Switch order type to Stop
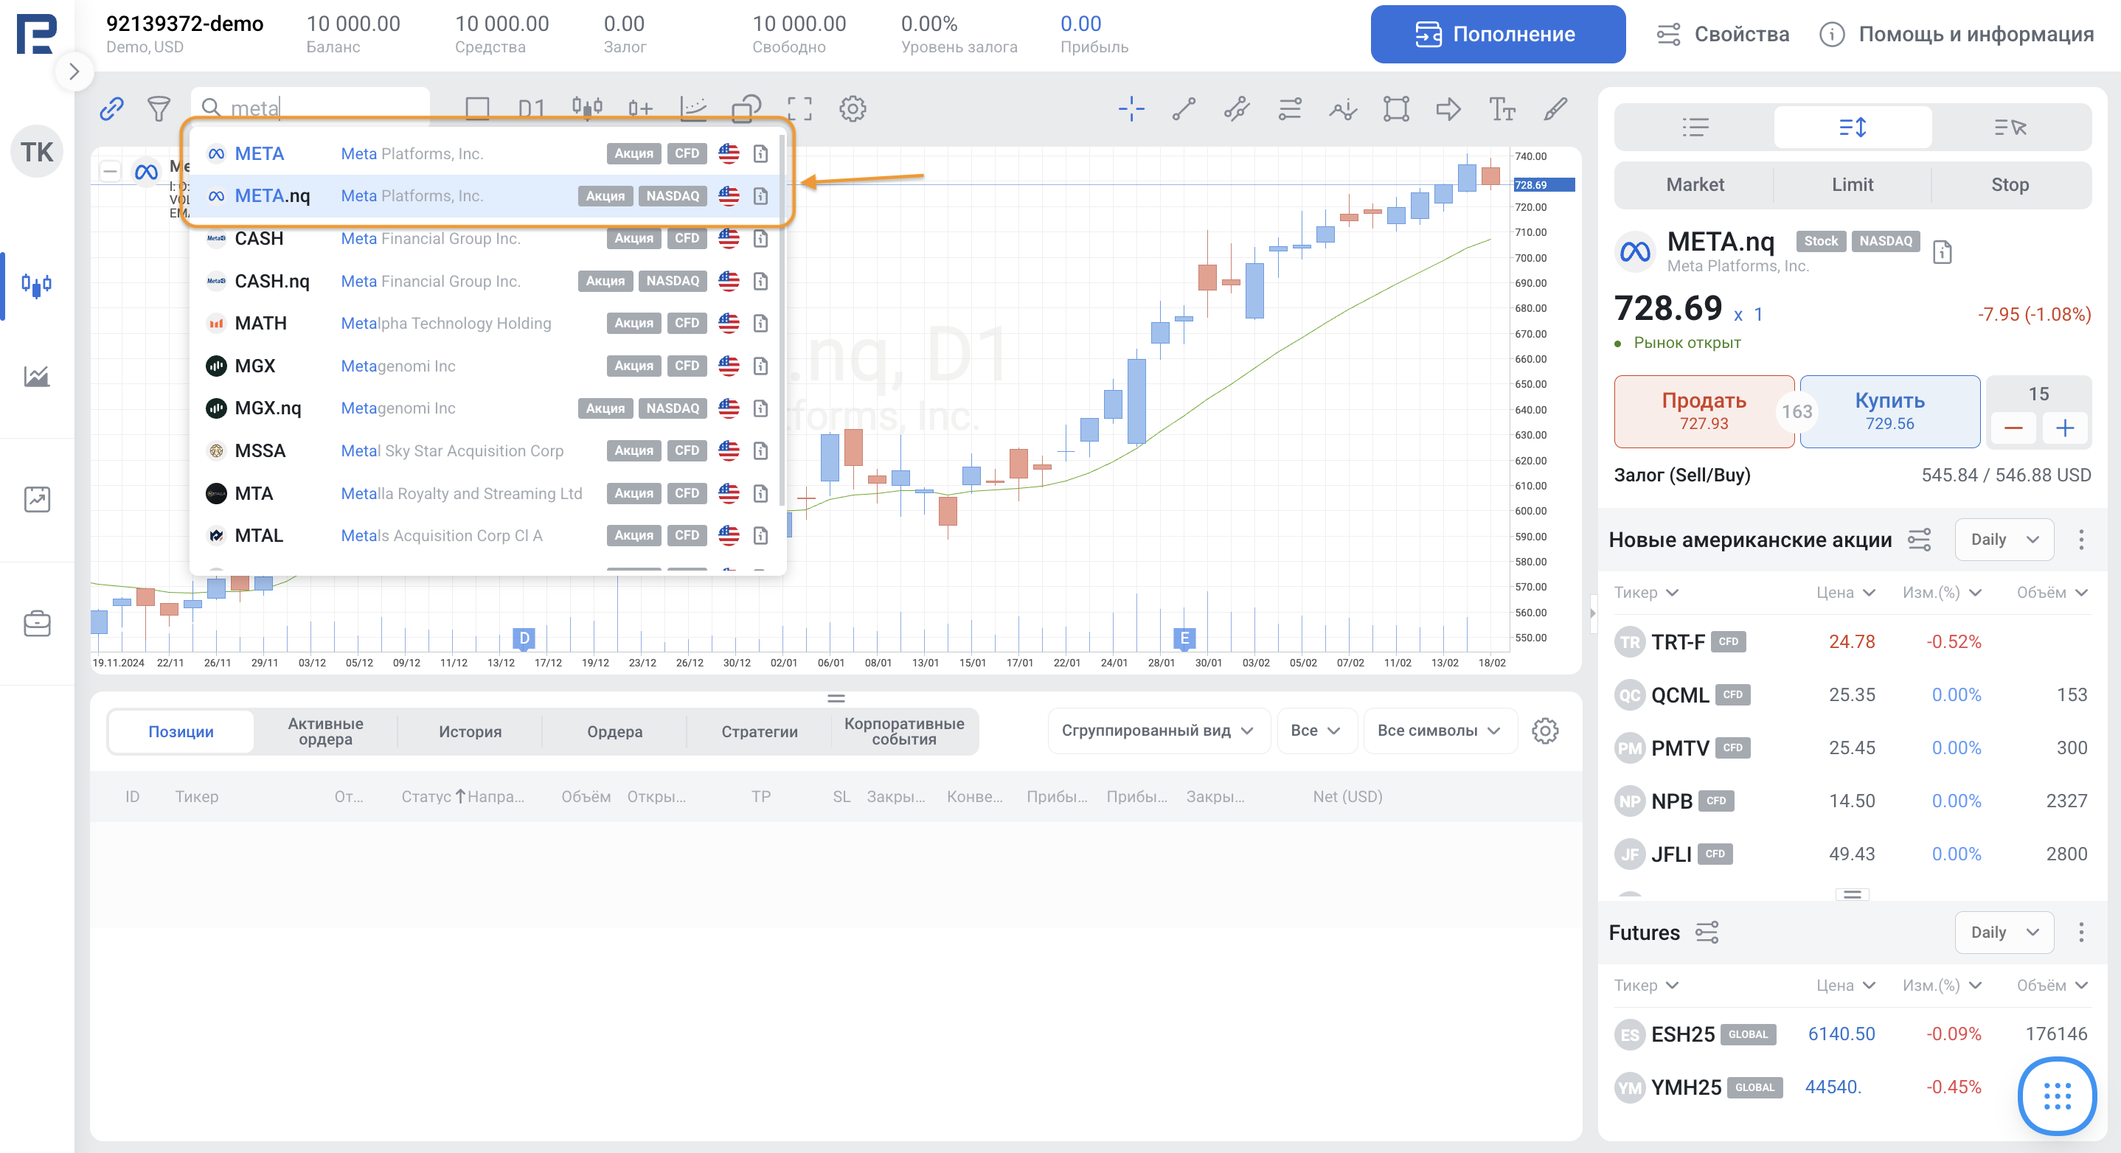This screenshot has height=1153, width=2121. pyautogui.click(x=2009, y=184)
